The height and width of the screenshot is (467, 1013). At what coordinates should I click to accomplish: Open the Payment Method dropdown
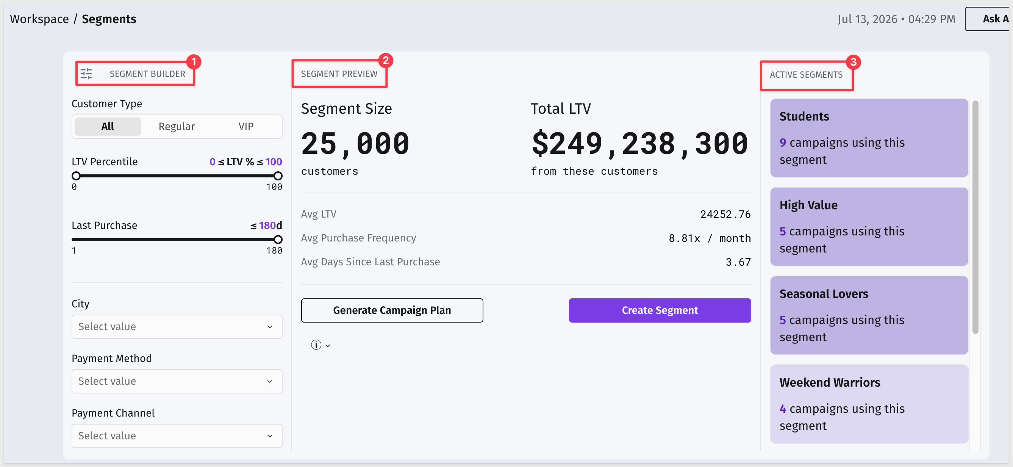tap(177, 381)
